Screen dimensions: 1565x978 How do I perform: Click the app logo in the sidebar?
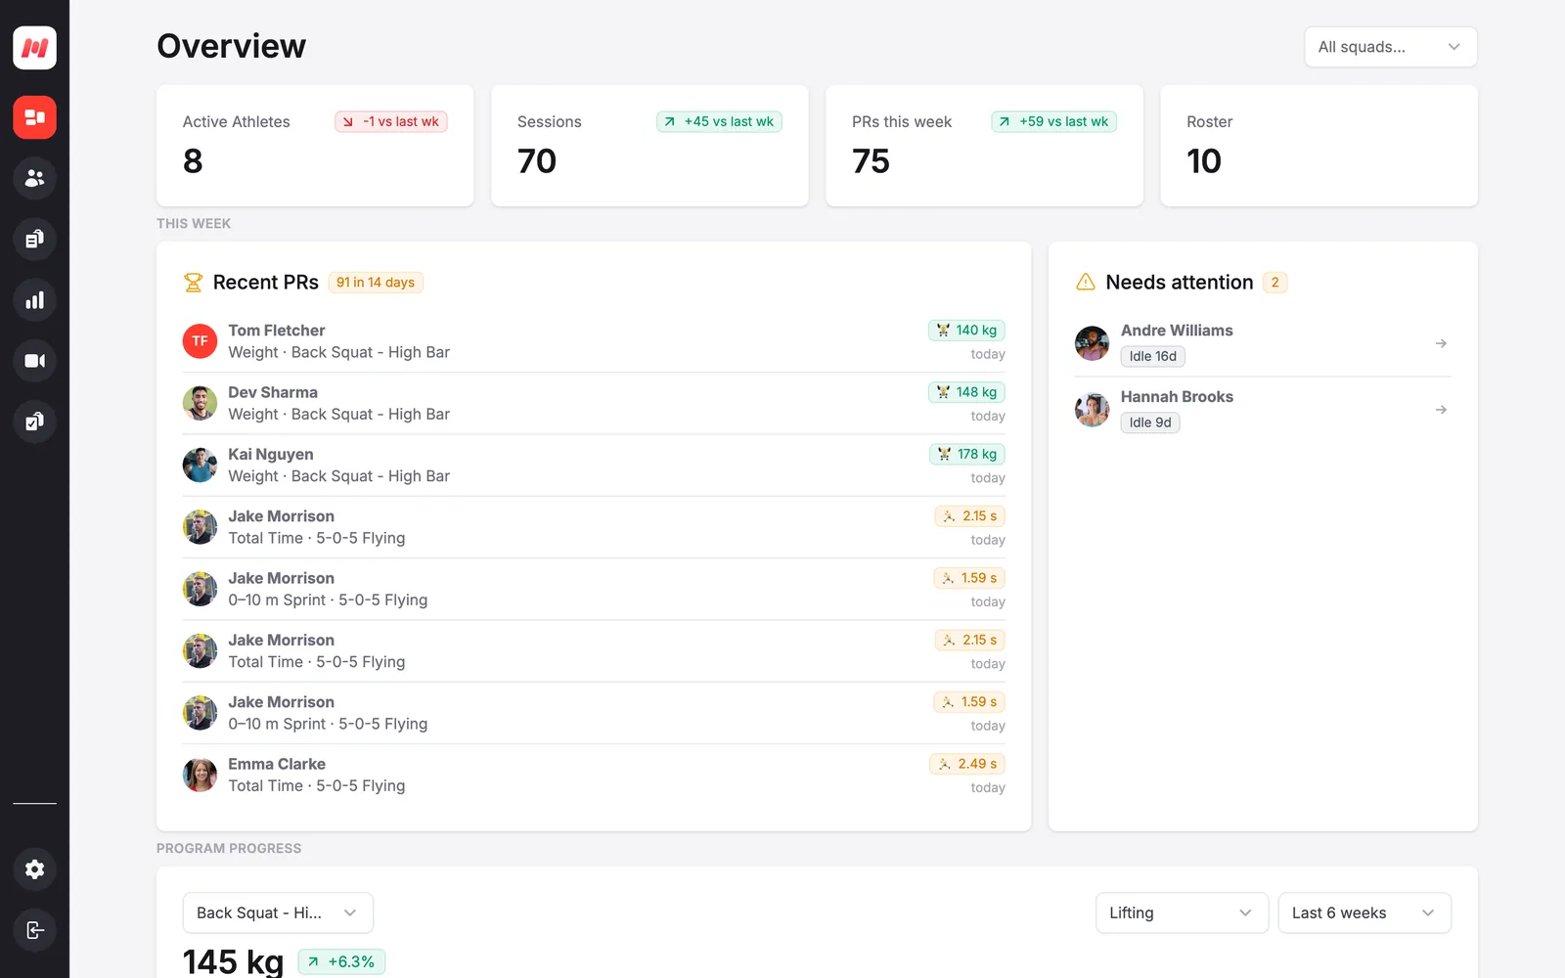34,47
